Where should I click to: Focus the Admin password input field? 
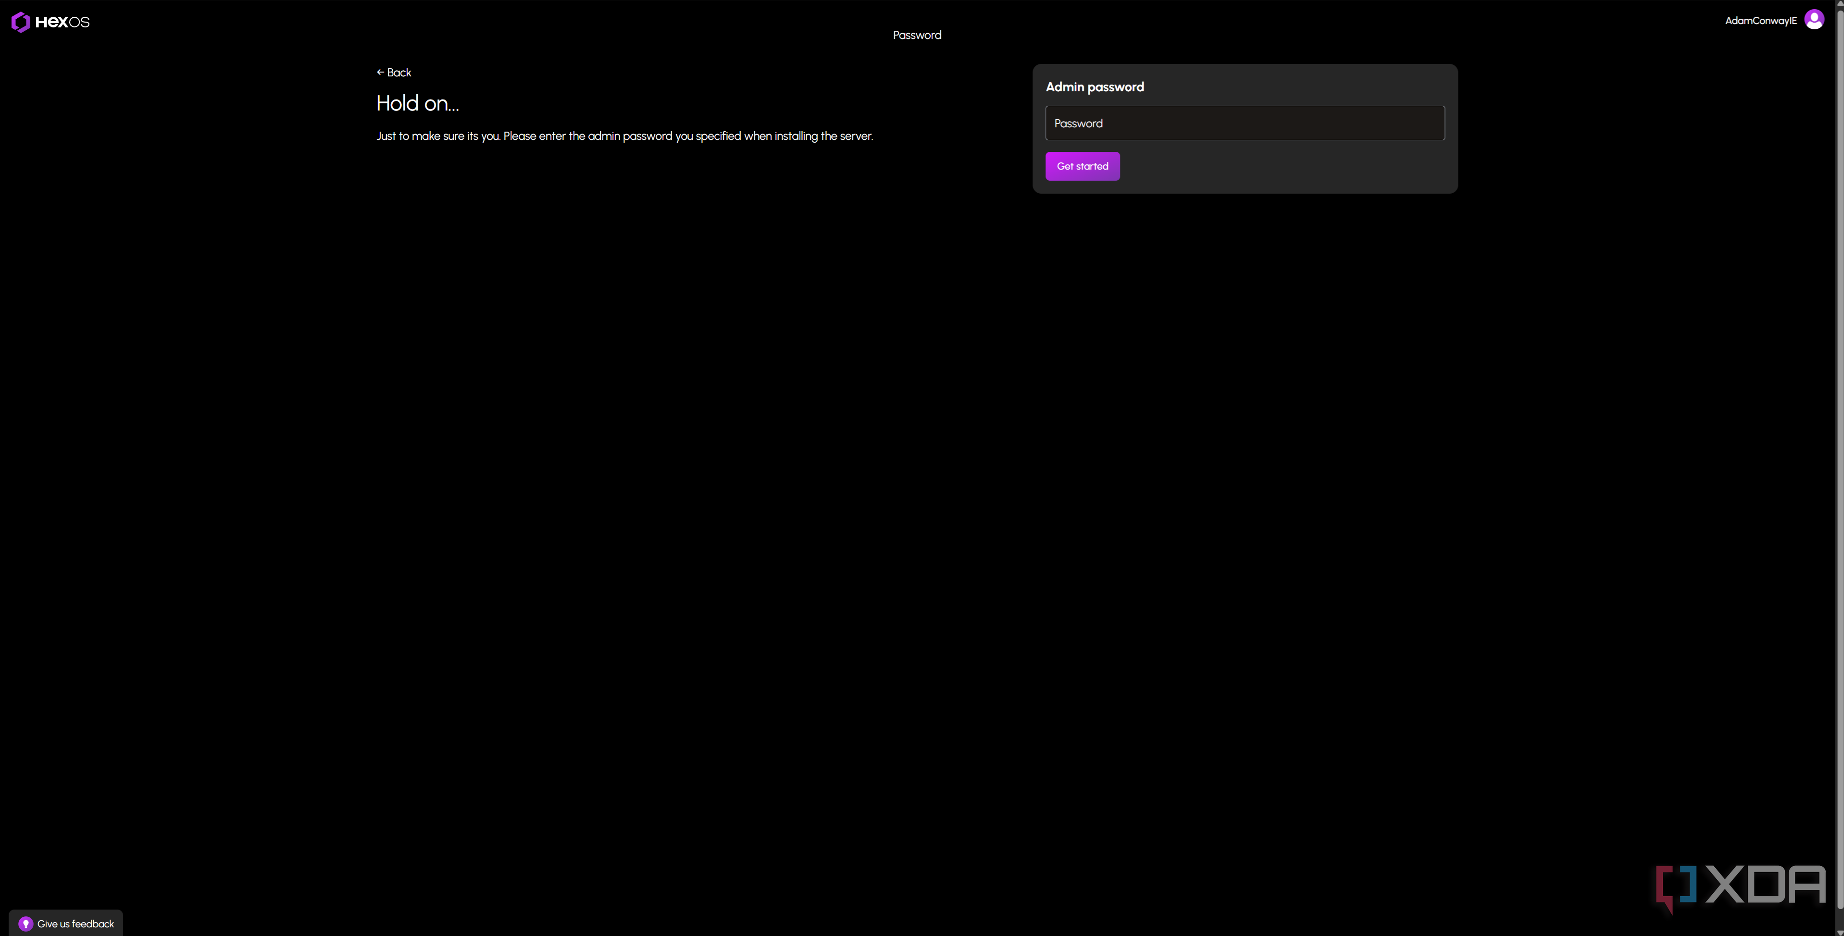(1245, 123)
